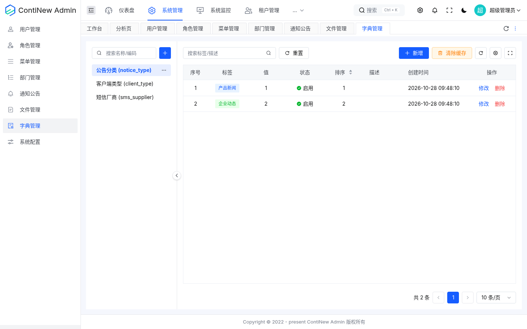Click the 重置 reset button
The image size is (527, 329).
[x=294, y=53]
